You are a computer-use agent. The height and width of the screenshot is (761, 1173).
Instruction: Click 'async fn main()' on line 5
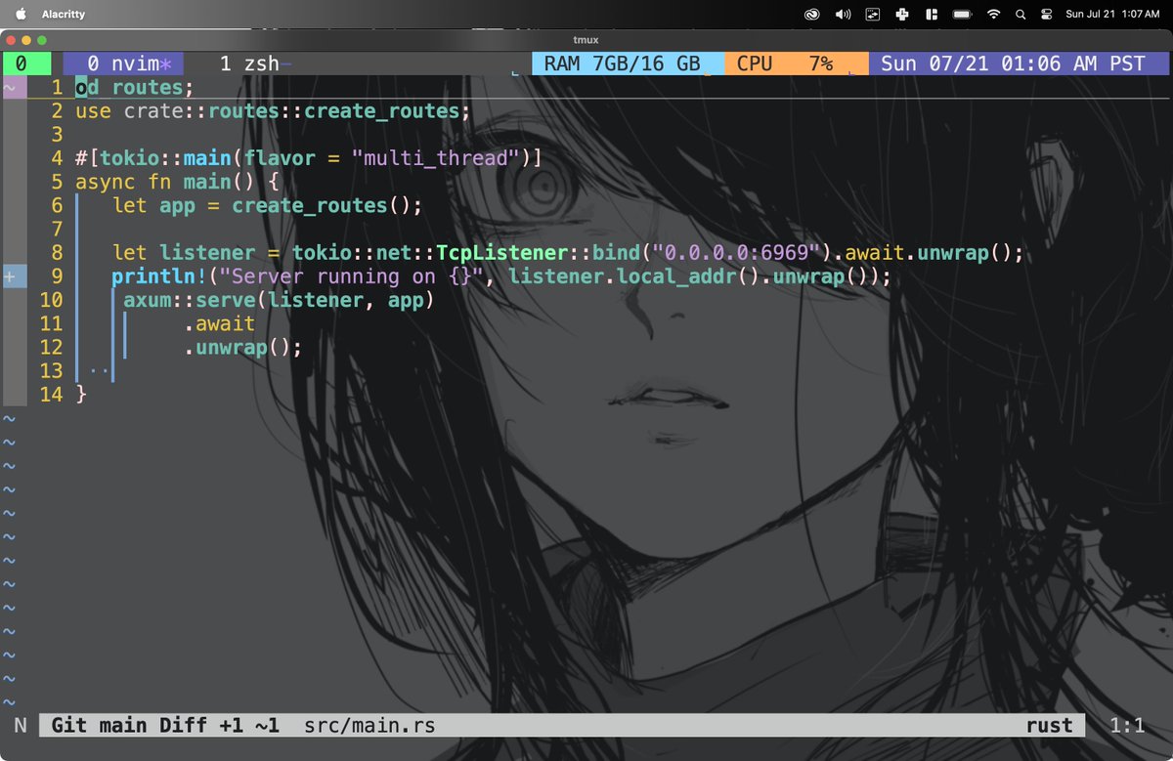pos(166,182)
